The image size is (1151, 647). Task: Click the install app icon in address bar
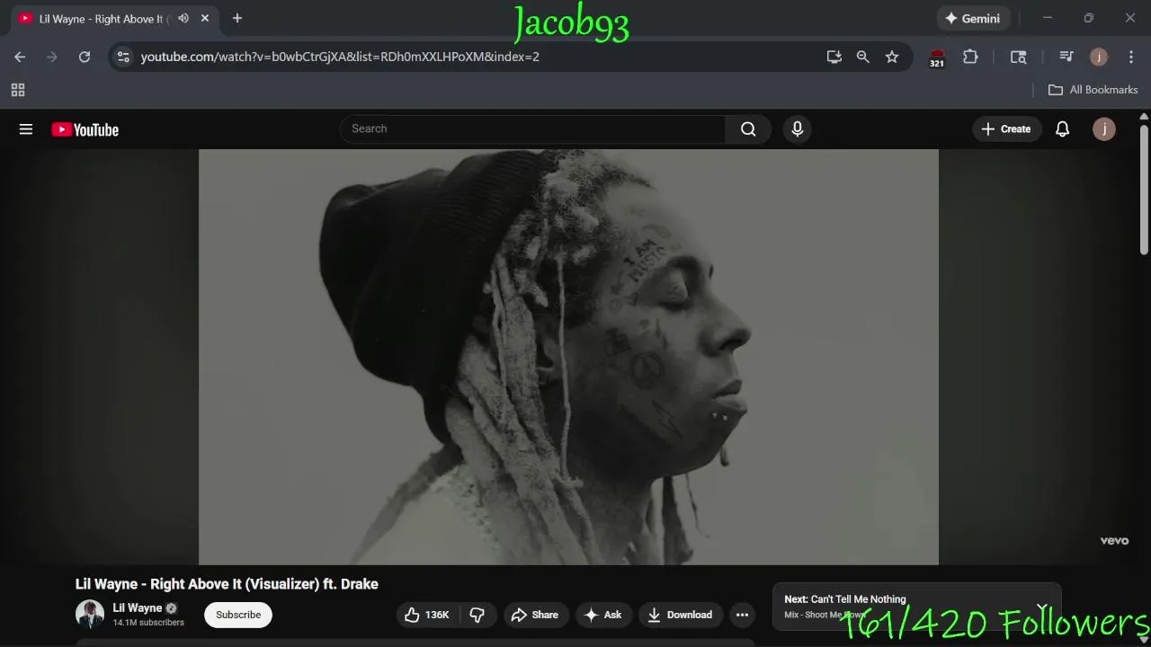click(834, 57)
